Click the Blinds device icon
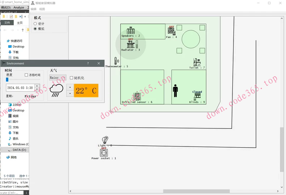Viewport: 286px width, 195px height. pyautogui.click(x=197, y=97)
